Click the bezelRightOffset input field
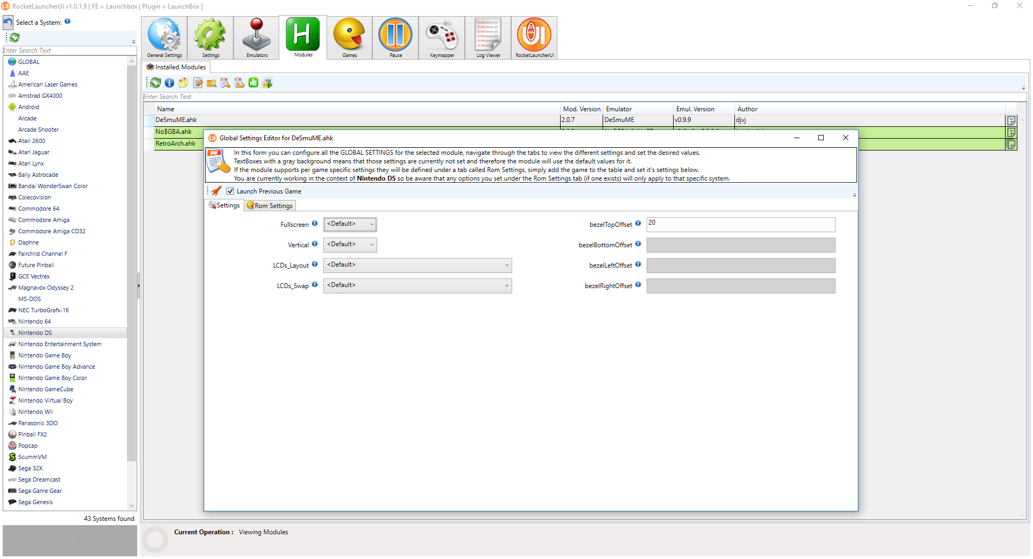The image size is (1033, 559). coord(741,285)
